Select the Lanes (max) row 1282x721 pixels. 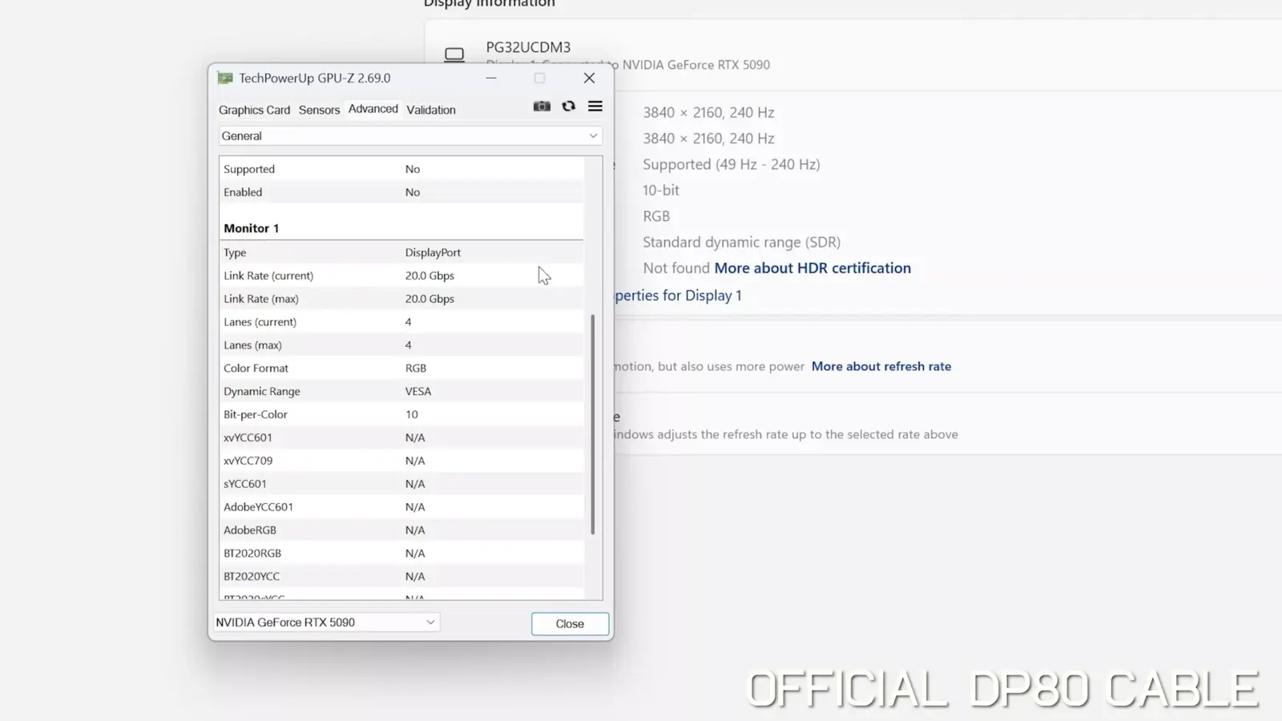click(x=401, y=345)
